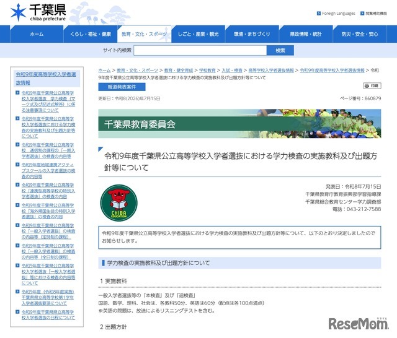The width and height of the screenshot is (397, 338).
Task: Click text 更新日：令和8(2026)年7月15日
Action: point(129,98)
